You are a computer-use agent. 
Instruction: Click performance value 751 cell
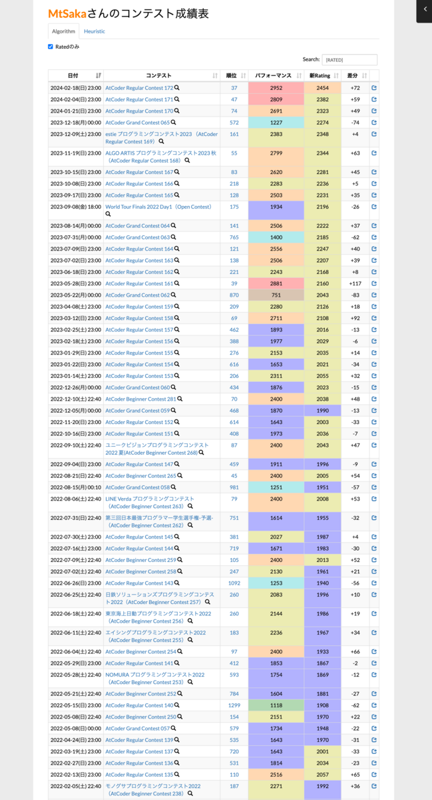[x=276, y=295]
